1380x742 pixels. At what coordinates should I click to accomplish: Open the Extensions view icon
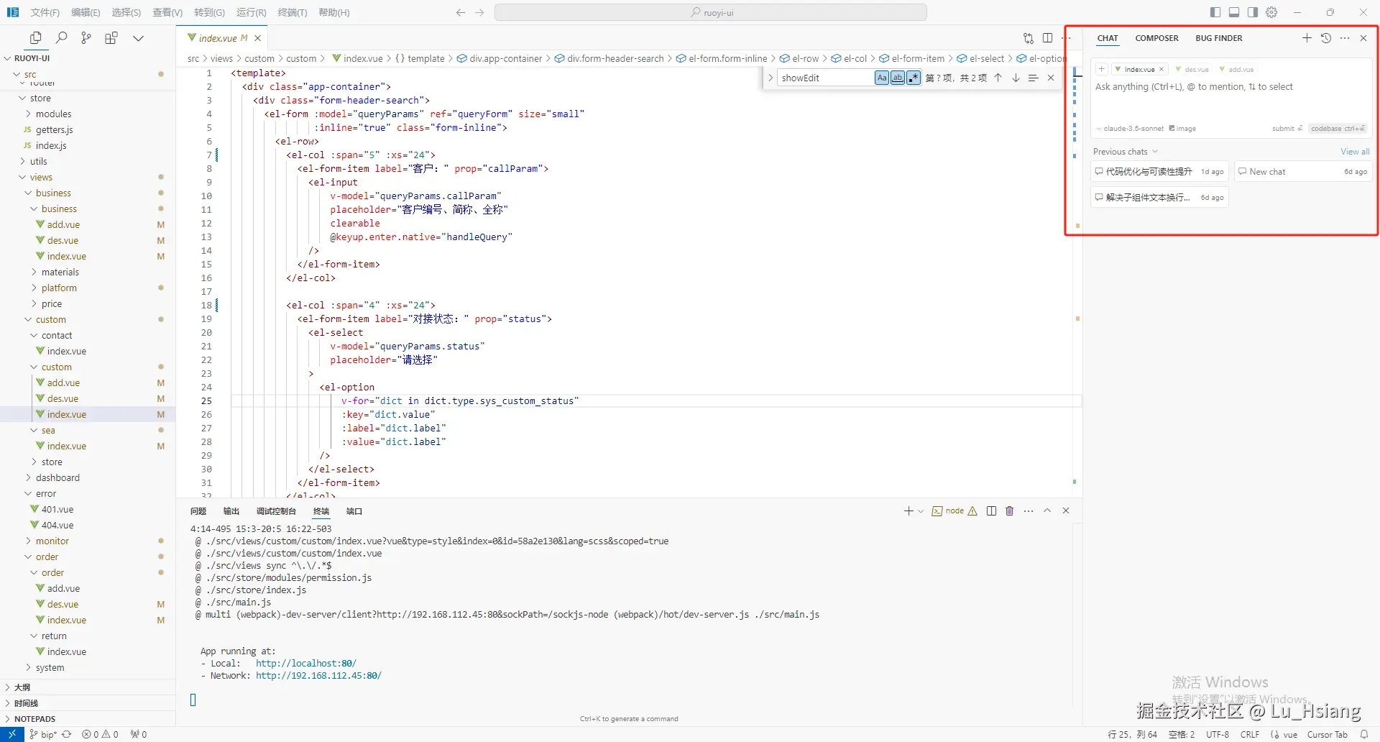(111, 38)
